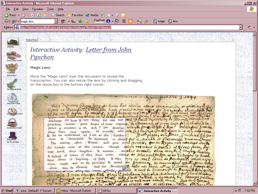This screenshot has width=258, height=194.
Task: Open the Back button history dropdown arrow
Action: pos(19,15)
